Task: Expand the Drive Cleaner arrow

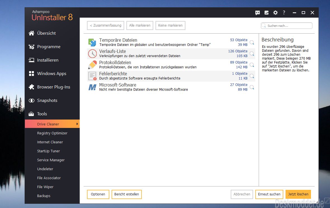Action: tap(77, 124)
